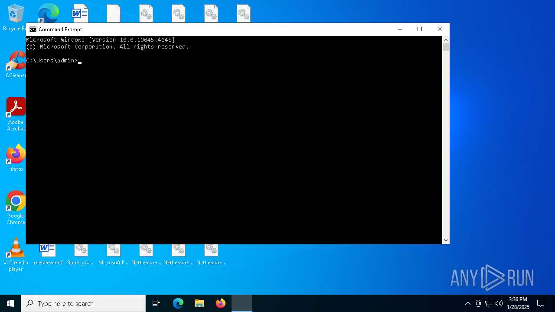Click the C:\Users\admin> prompt line
Viewport: 555px width, 312px height.
(x=52, y=61)
